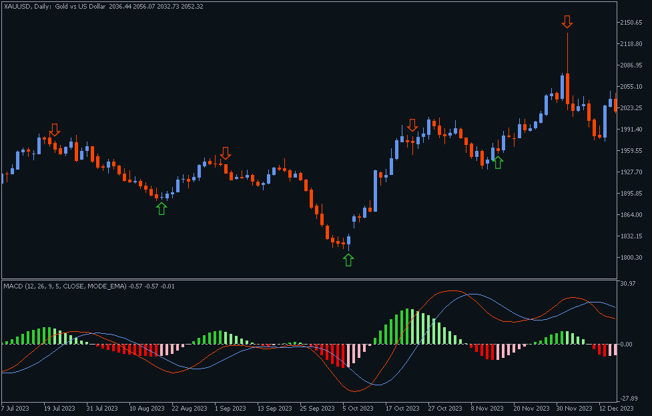This screenshot has height=416, width=652.
Task: Select the green up arrow near 10 Aug 2023
Action: [161, 207]
